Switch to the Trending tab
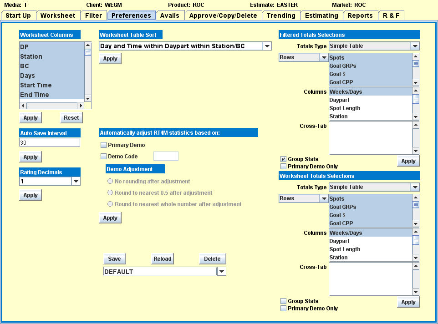438x324 pixels. click(x=281, y=15)
